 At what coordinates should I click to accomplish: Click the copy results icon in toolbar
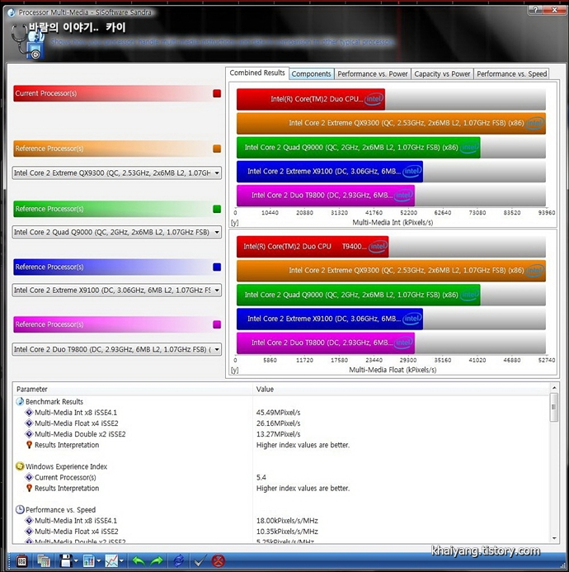tap(44, 560)
